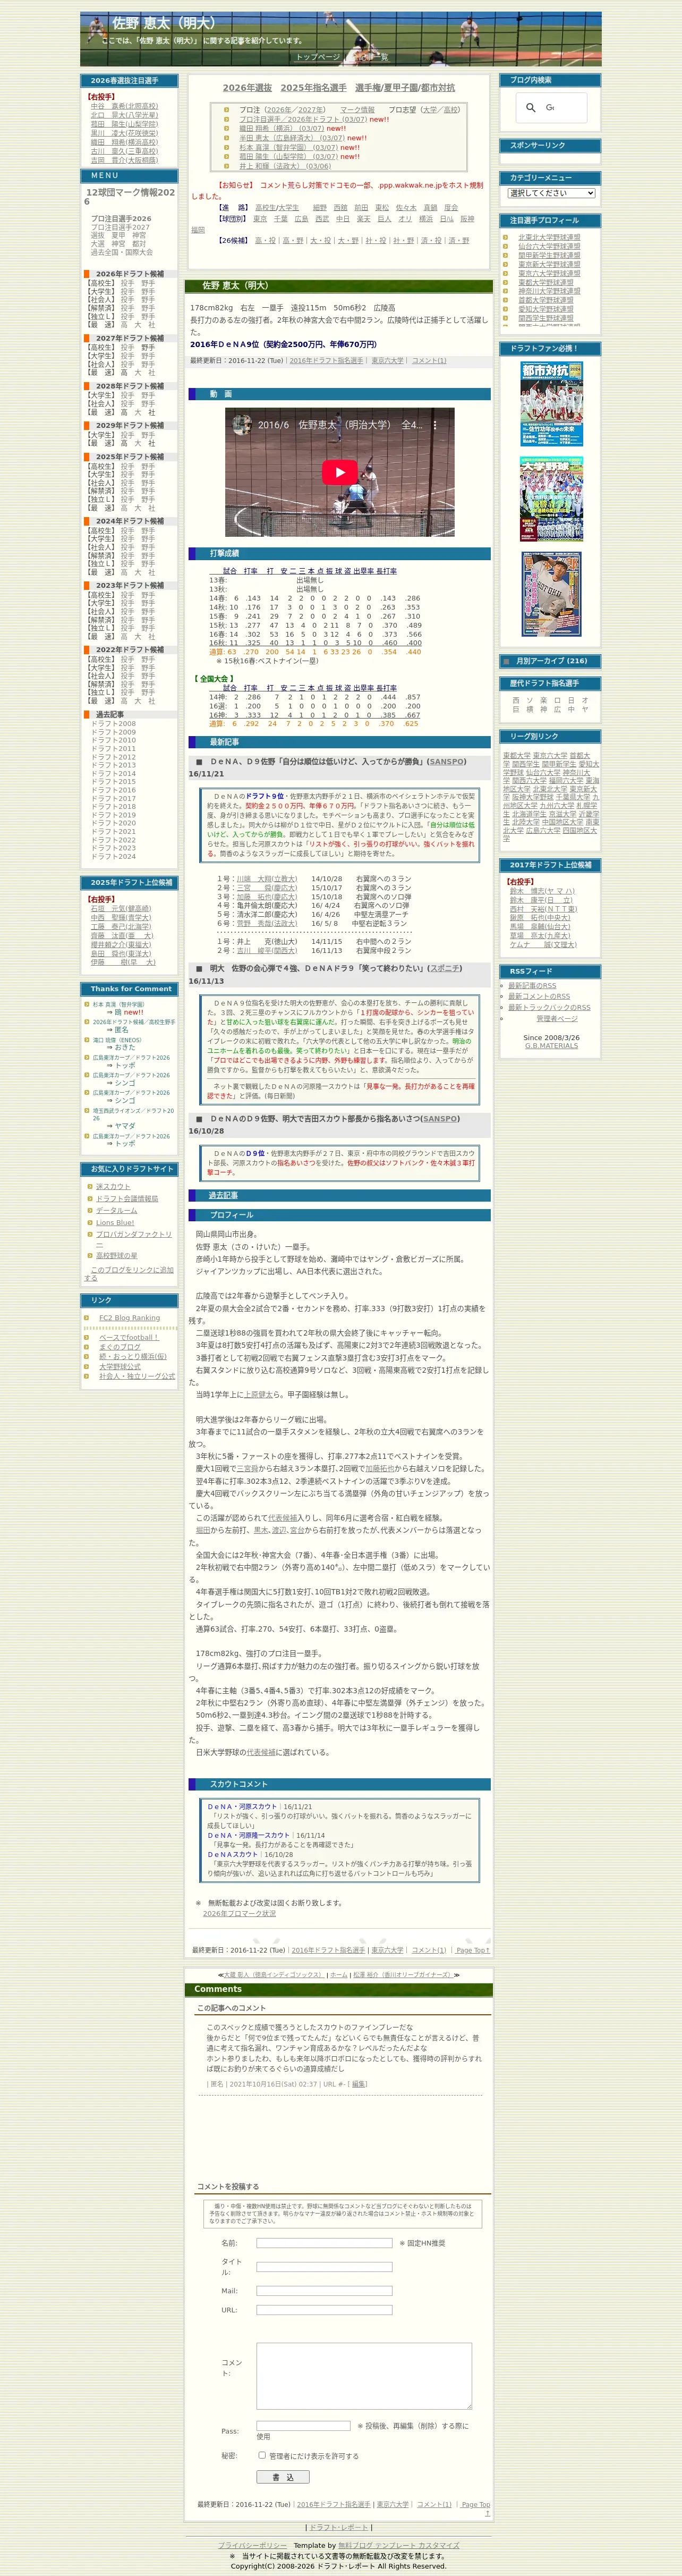Open the Lions Blue! link
The image size is (682, 2576).
[115, 1222]
